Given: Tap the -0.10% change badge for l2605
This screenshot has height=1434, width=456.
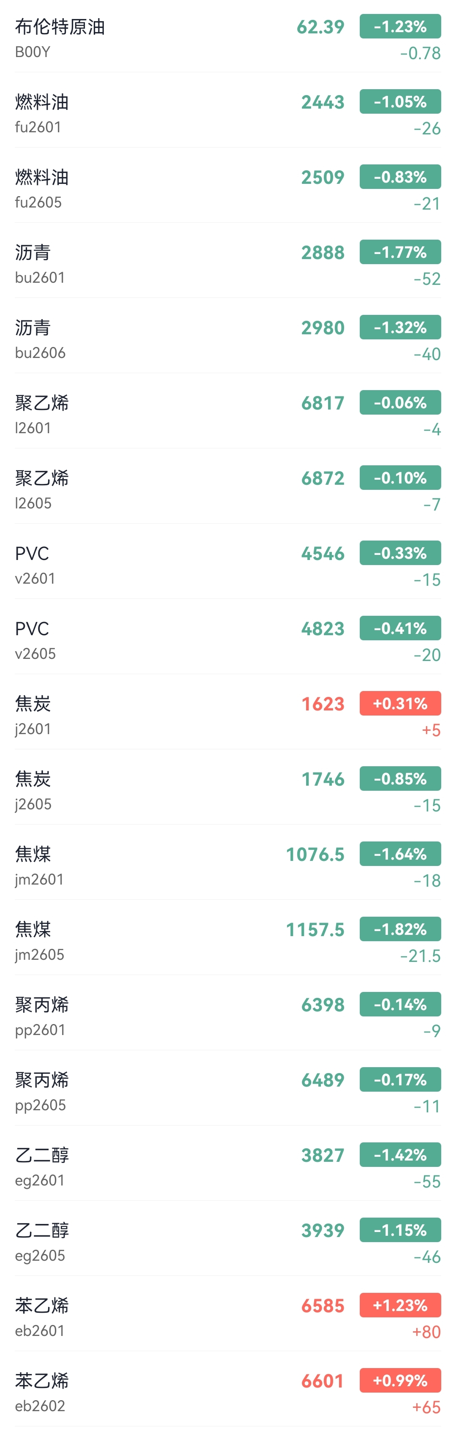Looking at the screenshot, I should click(400, 478).
